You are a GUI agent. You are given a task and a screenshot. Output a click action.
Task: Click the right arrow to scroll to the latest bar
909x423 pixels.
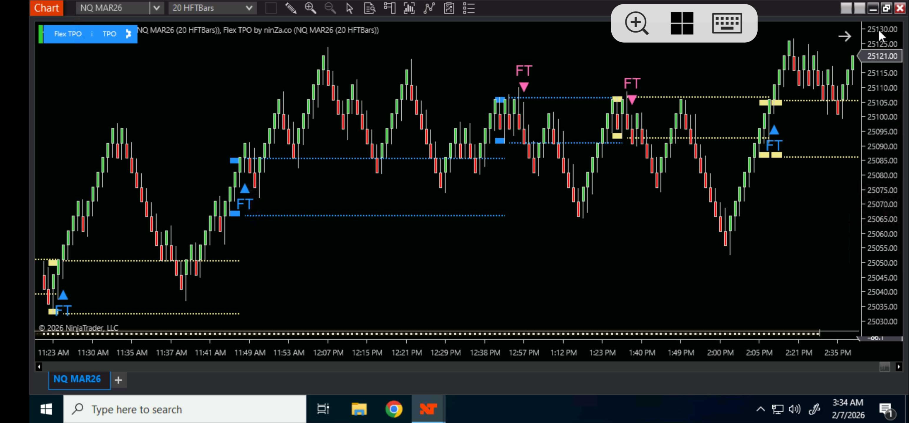click(845, 36)
